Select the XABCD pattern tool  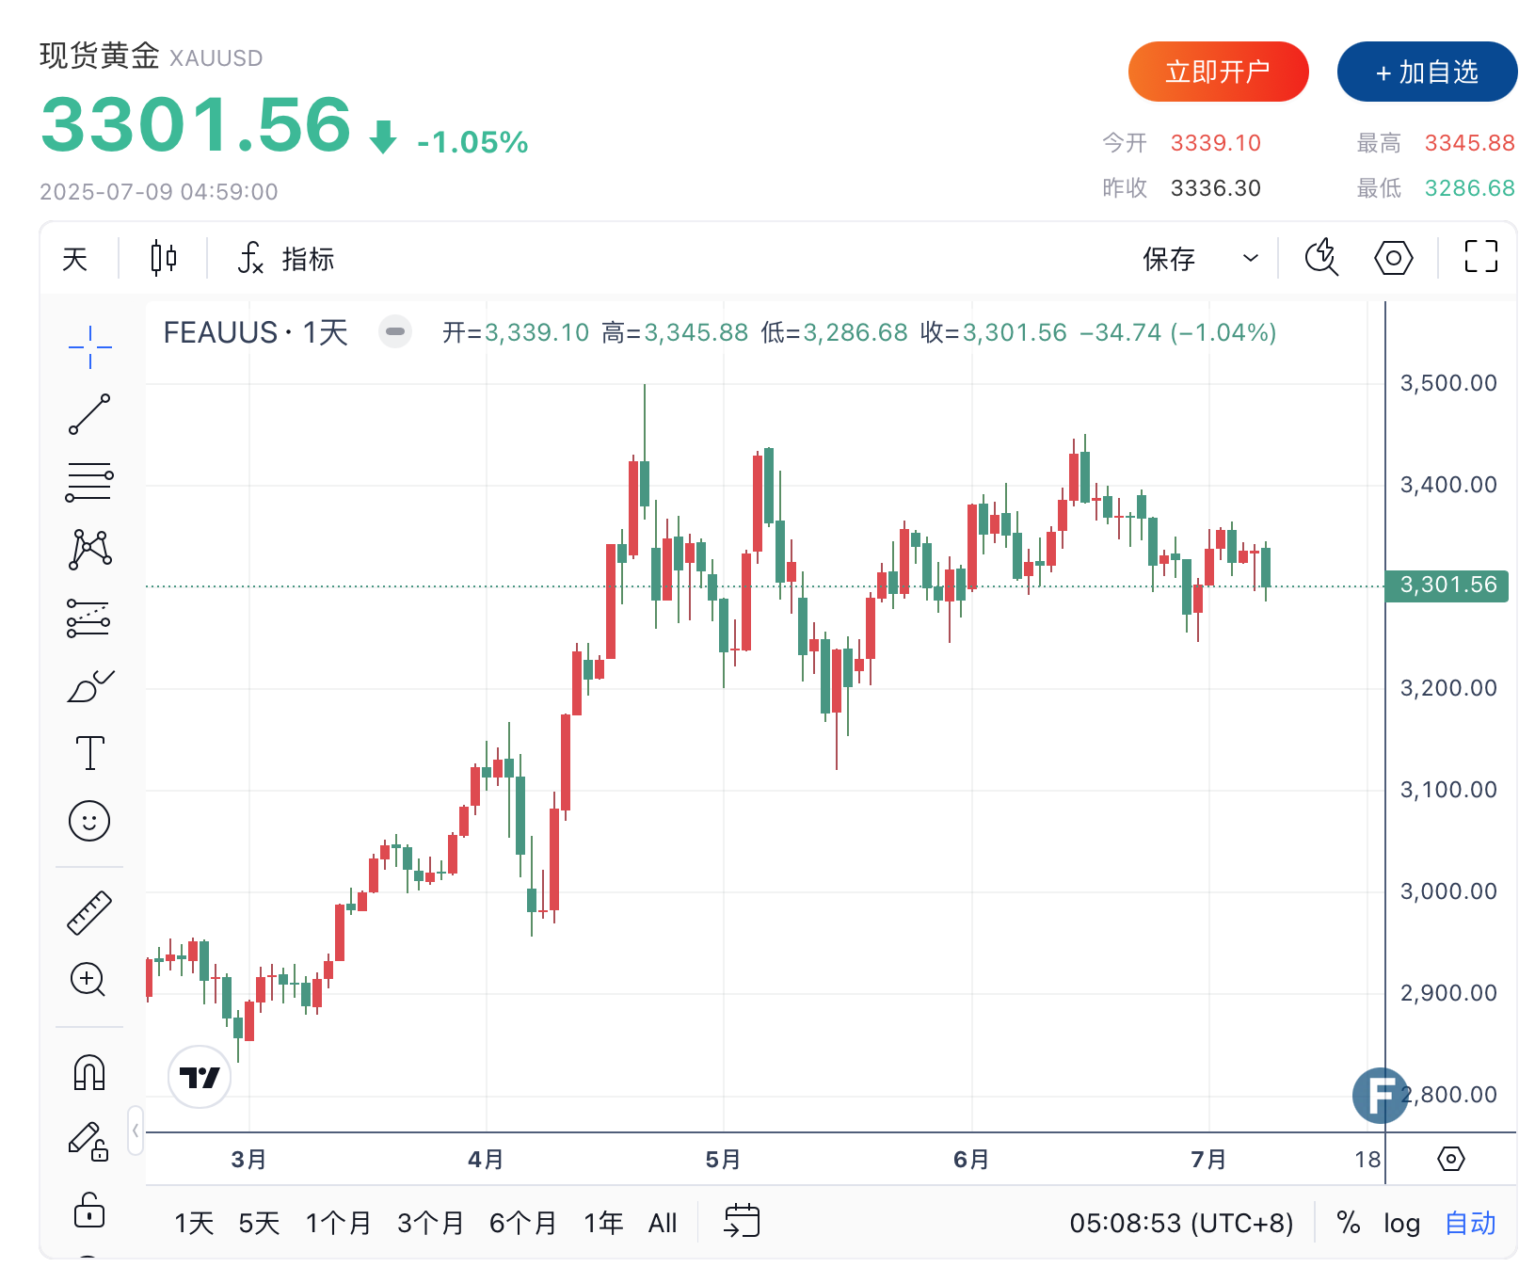[x=89, y=549]
